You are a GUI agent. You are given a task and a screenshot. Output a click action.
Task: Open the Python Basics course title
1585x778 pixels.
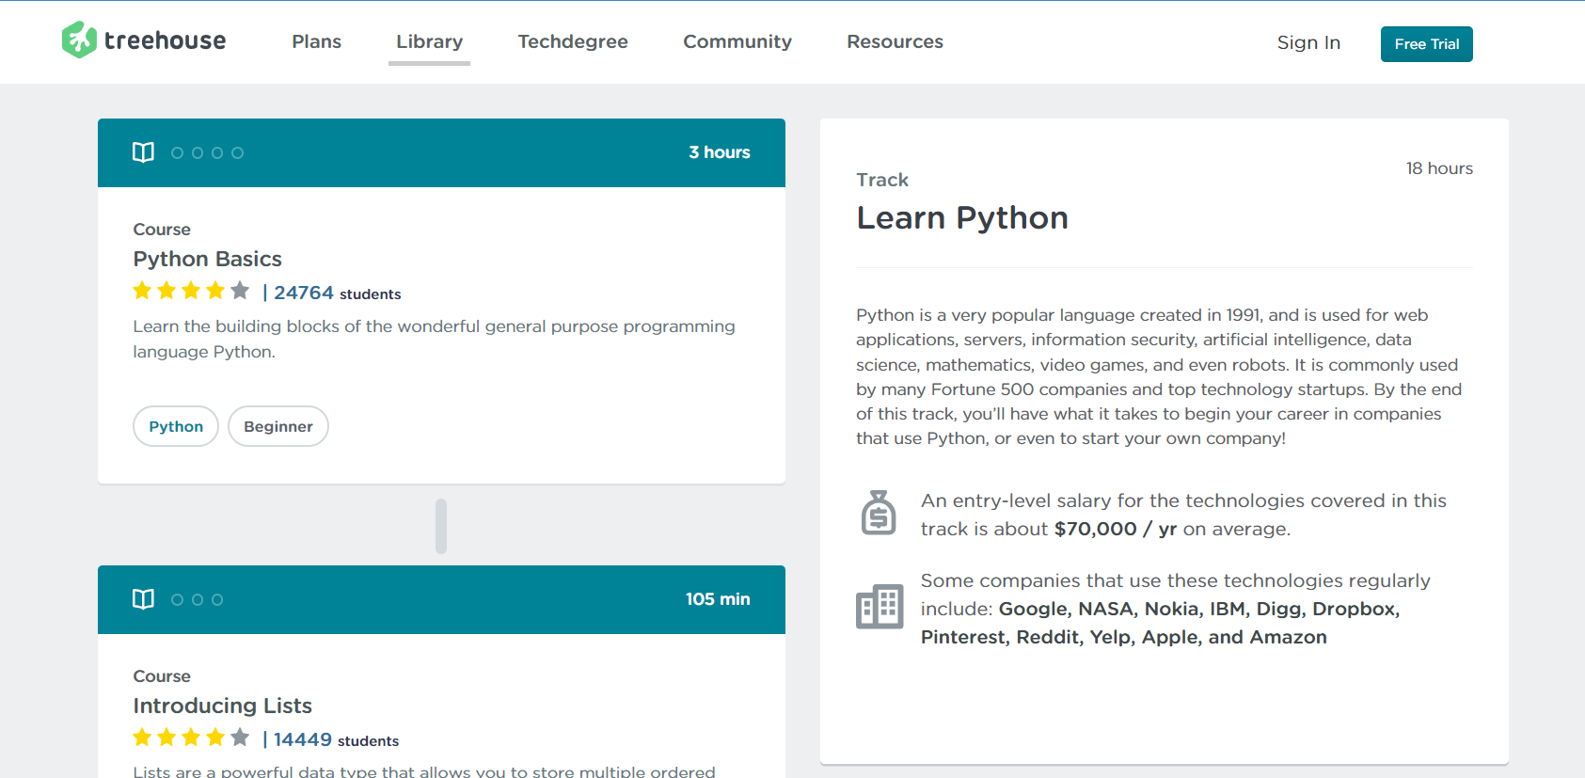207,259
